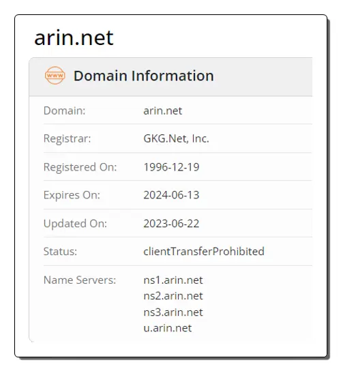Click the Status: field label
Screen dimensions: 341x371
[60, 251]
